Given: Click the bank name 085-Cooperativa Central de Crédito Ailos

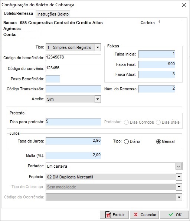Looking at the screenshot, I should click(61, 23).
